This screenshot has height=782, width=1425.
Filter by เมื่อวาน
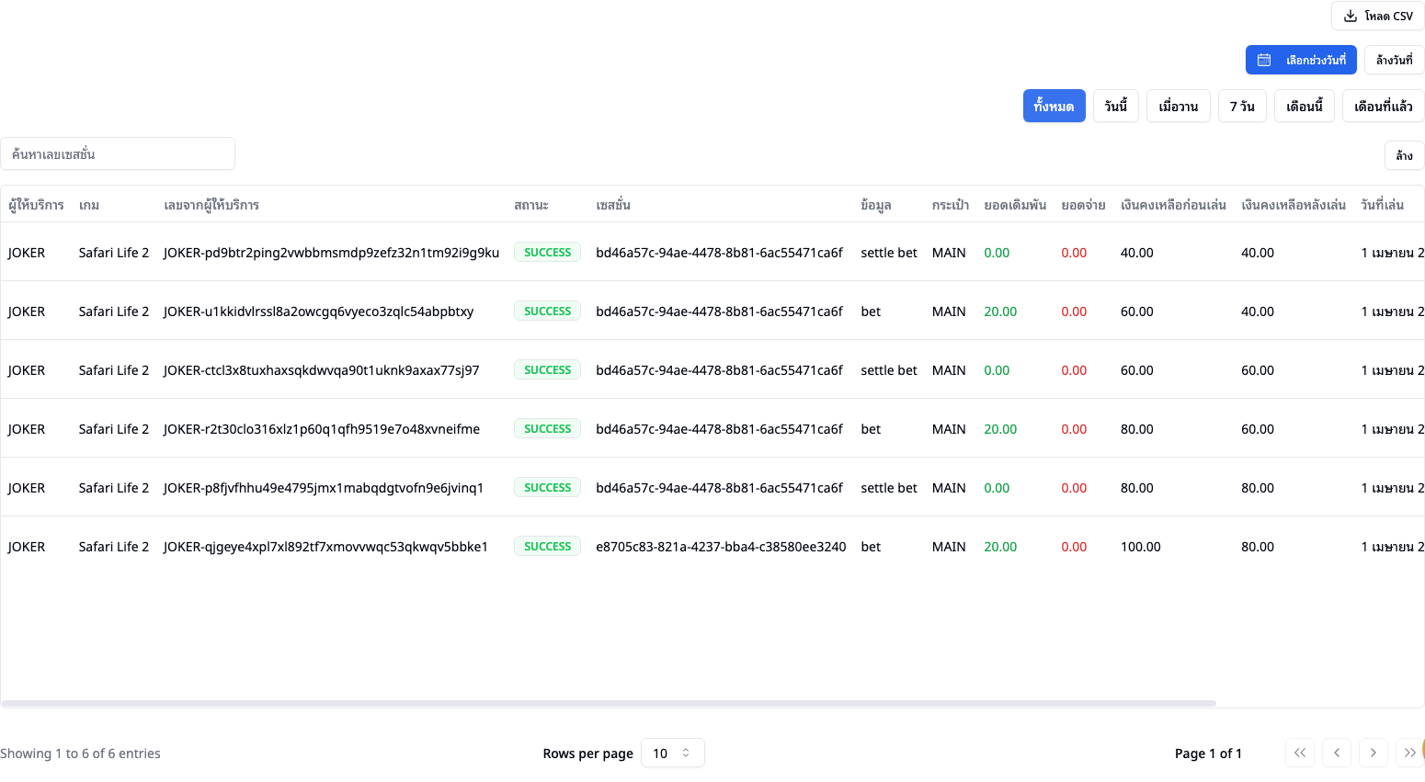tap(1178, 106)
